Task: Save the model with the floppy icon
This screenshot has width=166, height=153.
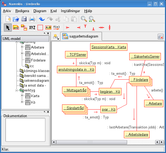Action: [24, 19]
